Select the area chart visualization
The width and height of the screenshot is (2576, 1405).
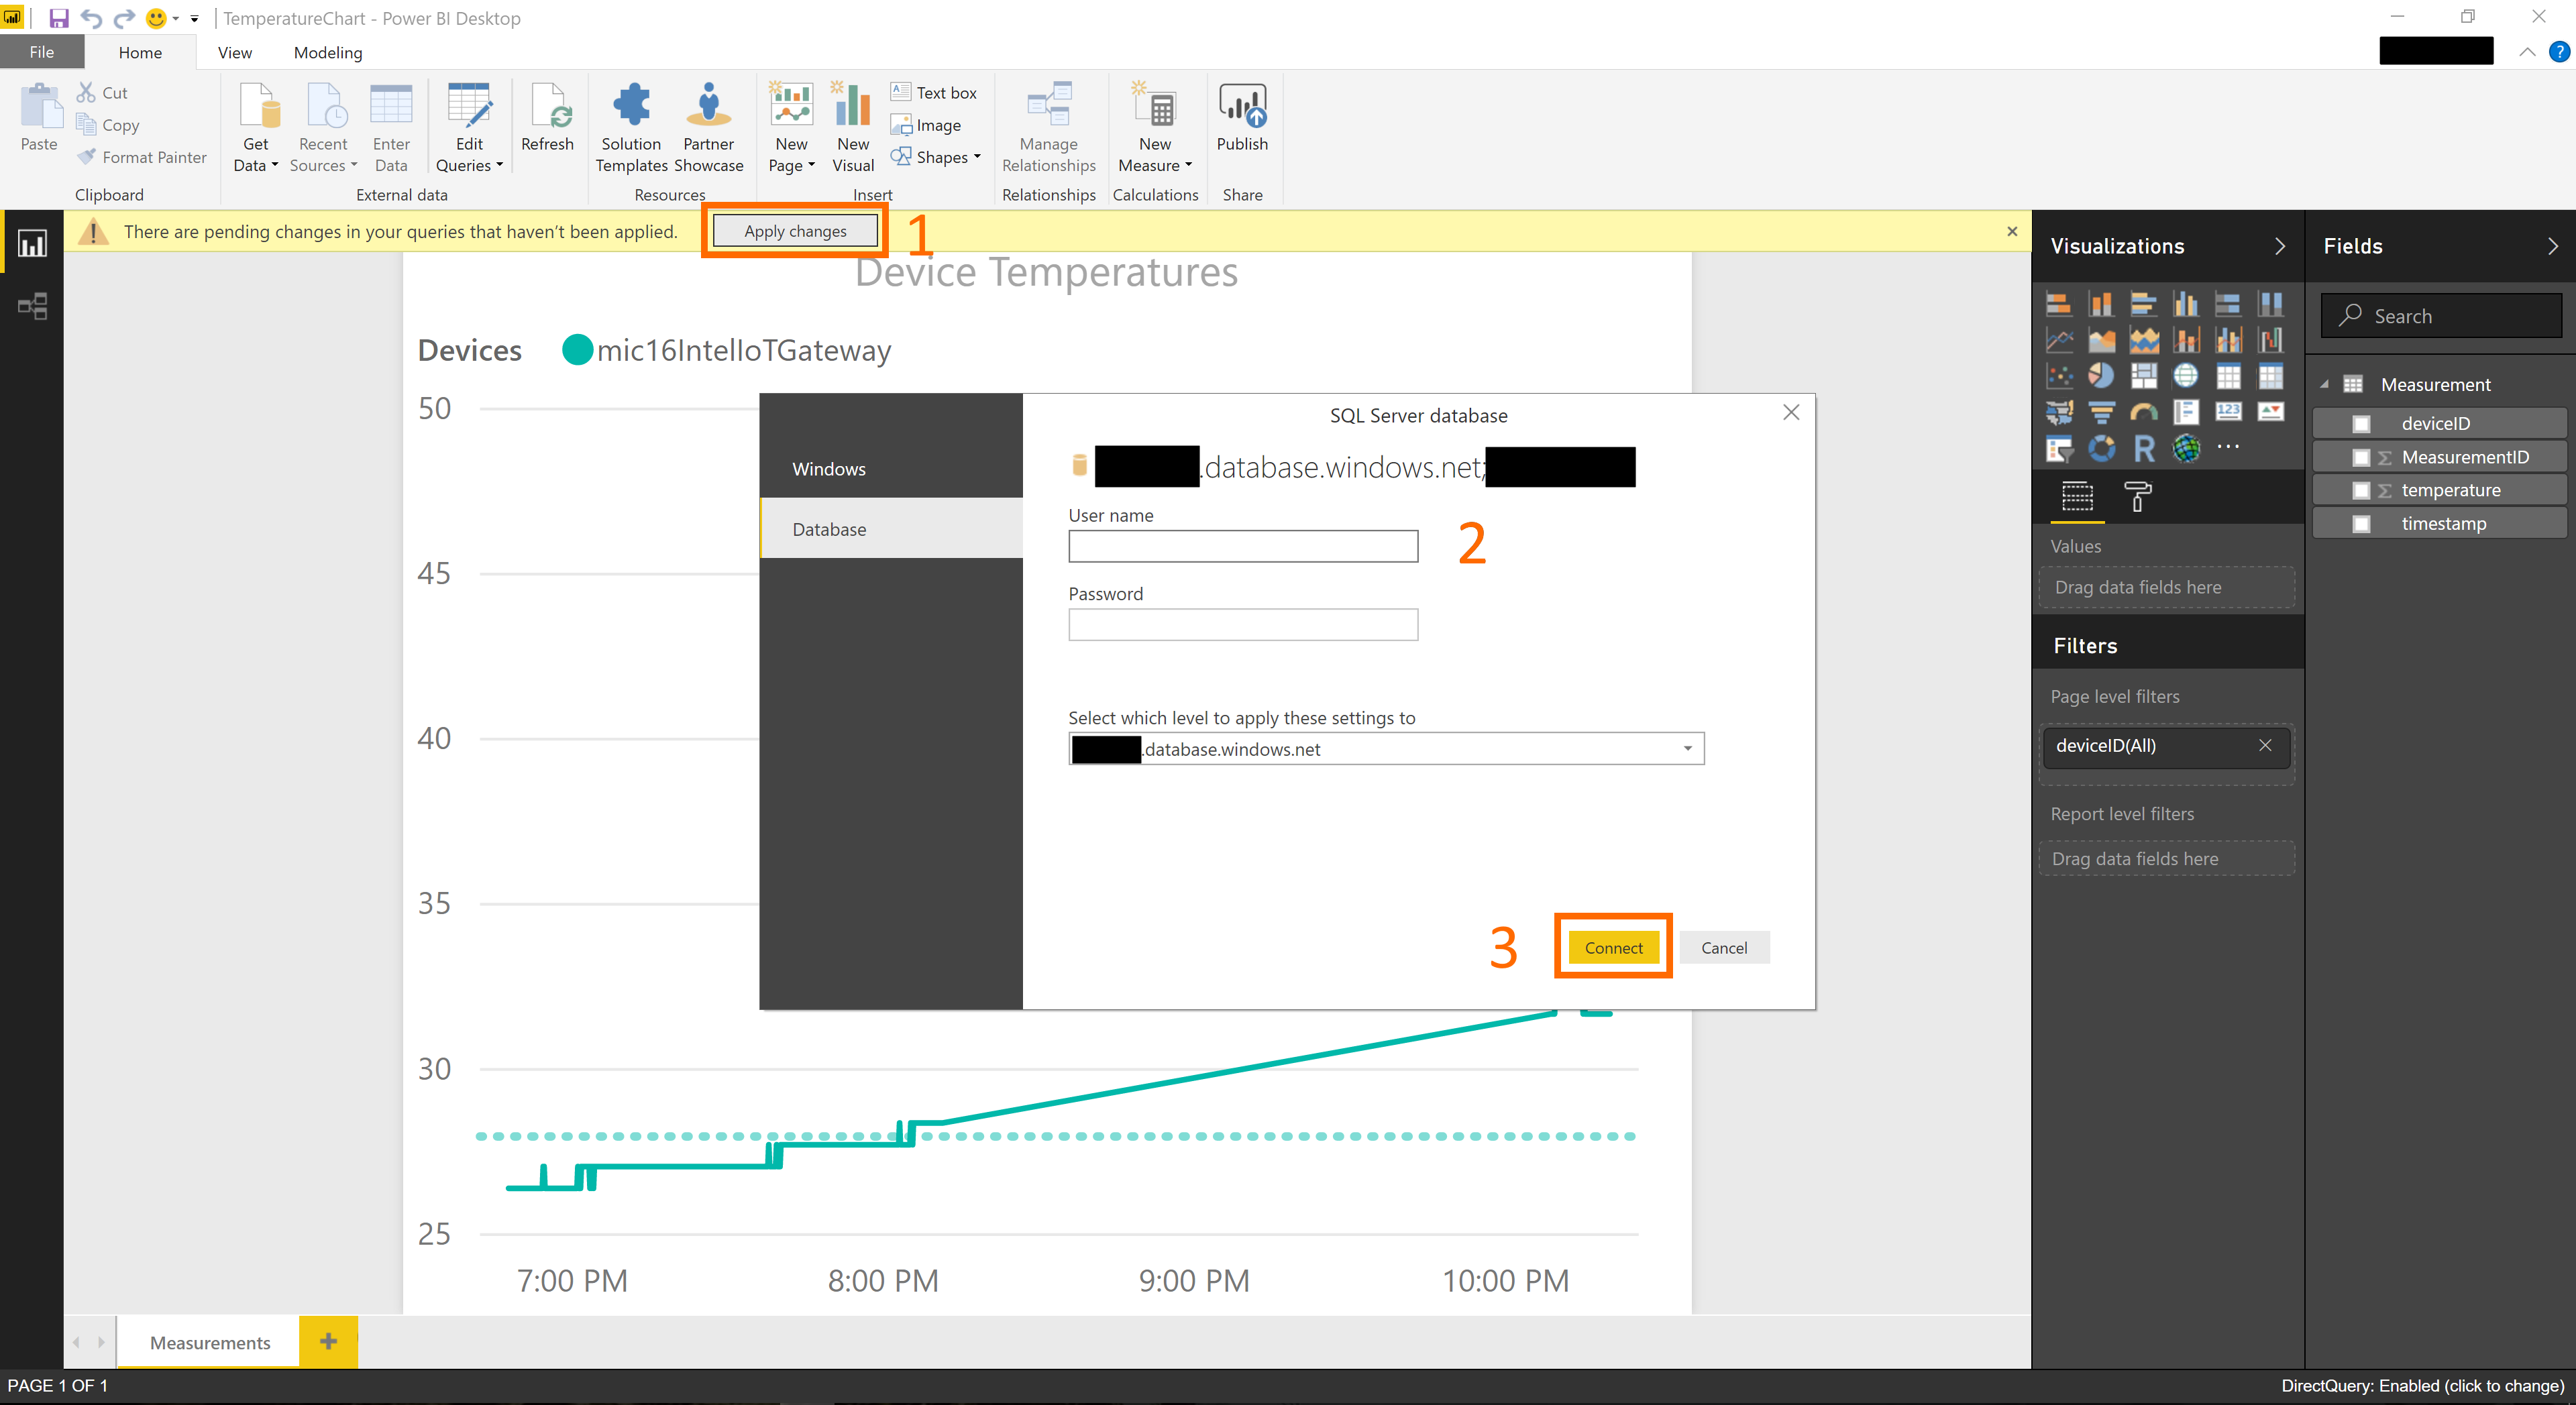2101,340
